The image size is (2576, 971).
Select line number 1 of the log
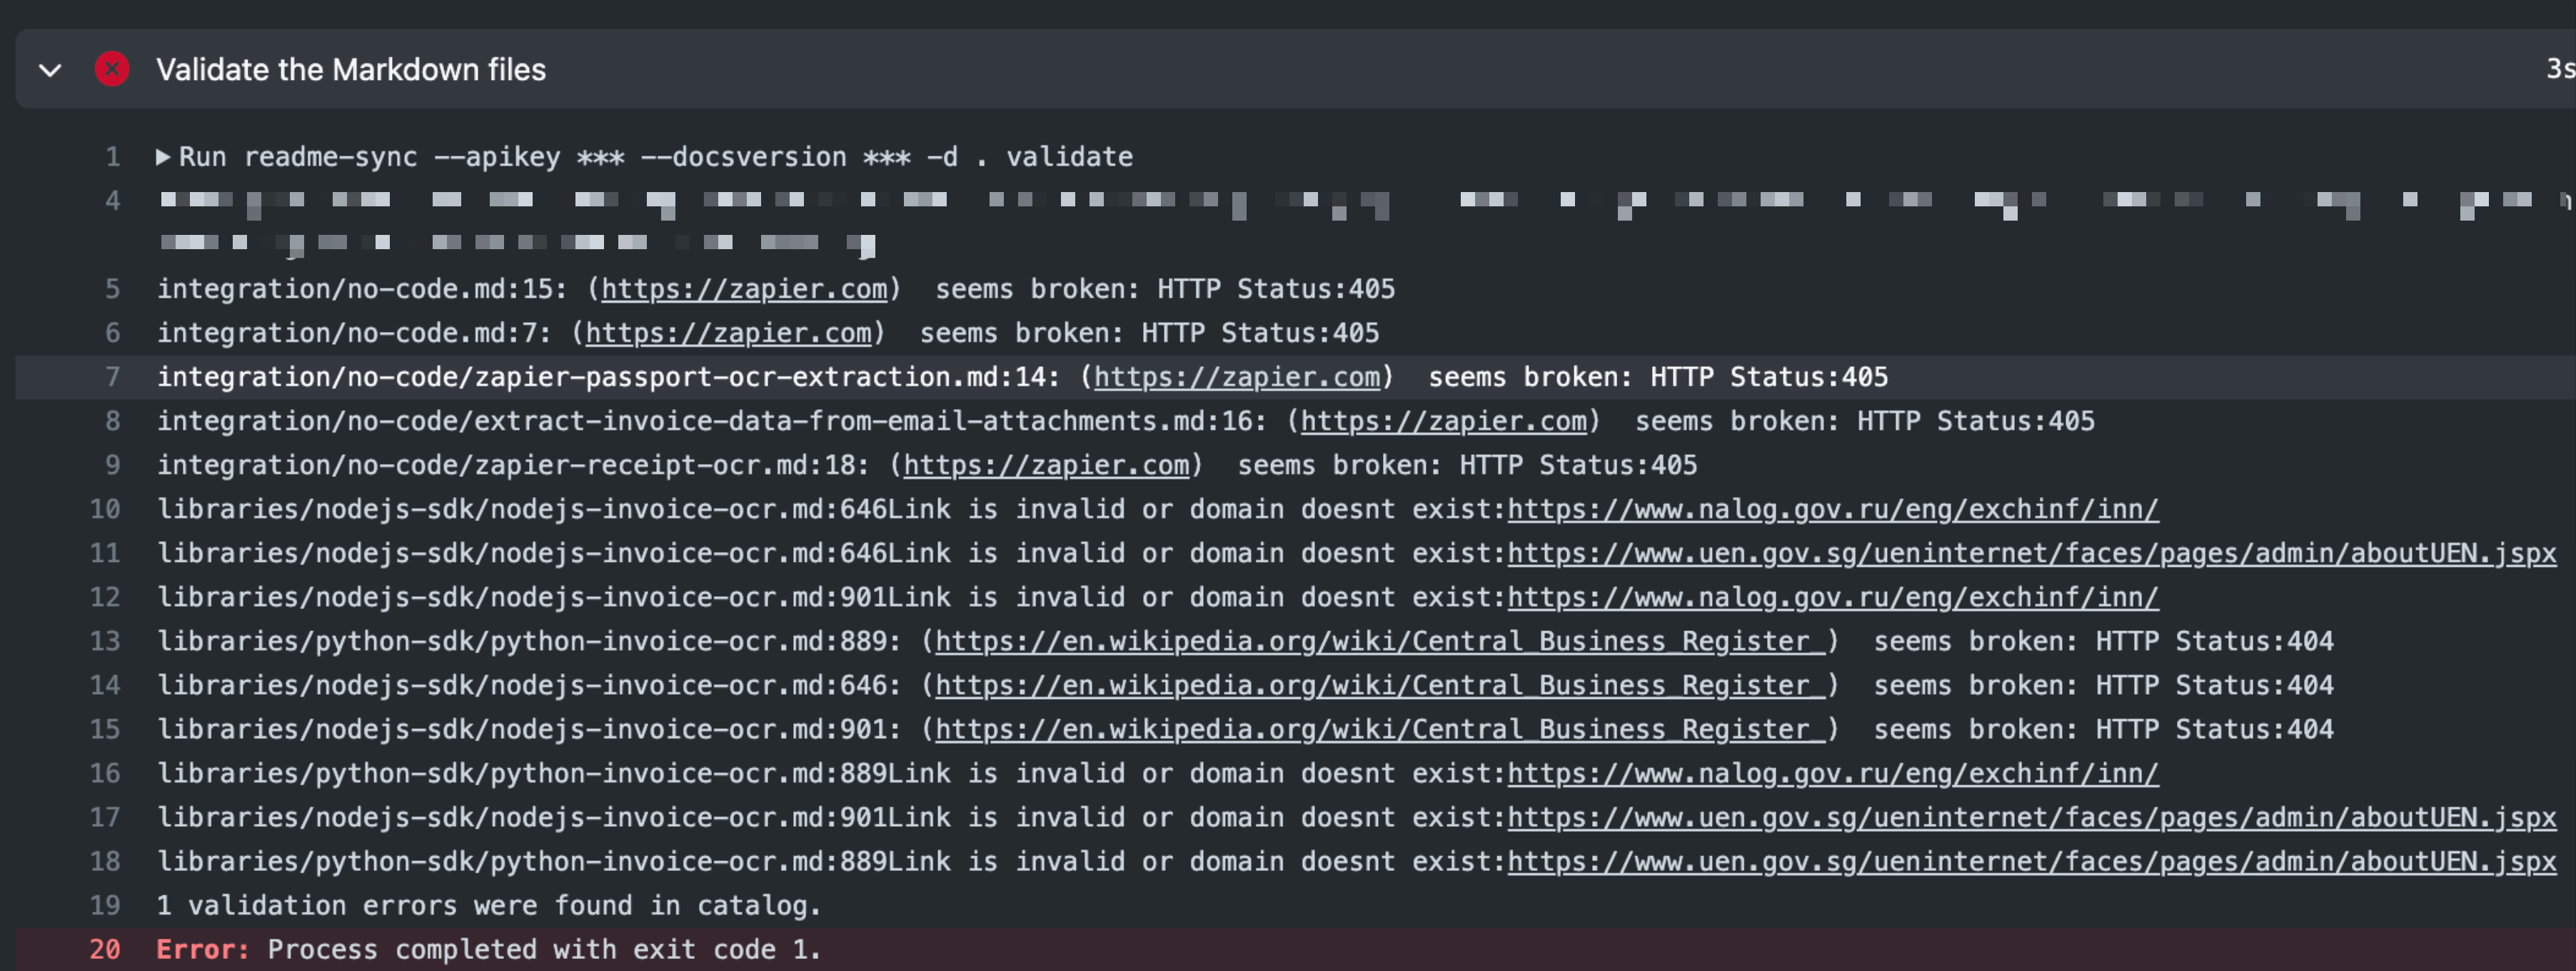[x=112, y=156]
